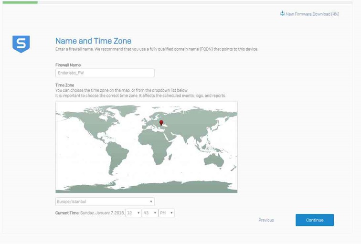
Task: Go back using the Previous link
Action: [266, 220]
